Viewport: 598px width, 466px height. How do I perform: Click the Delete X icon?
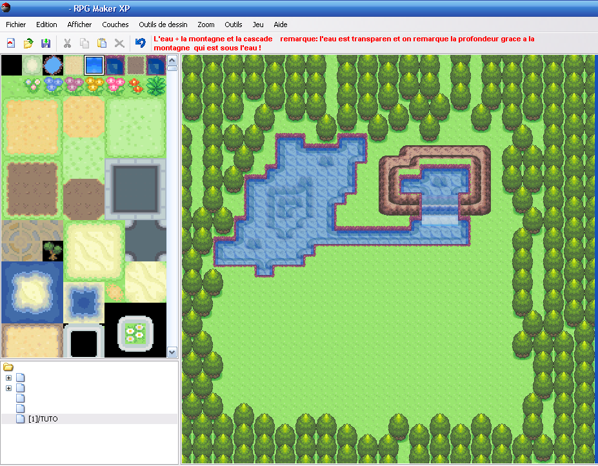point(119,43)
